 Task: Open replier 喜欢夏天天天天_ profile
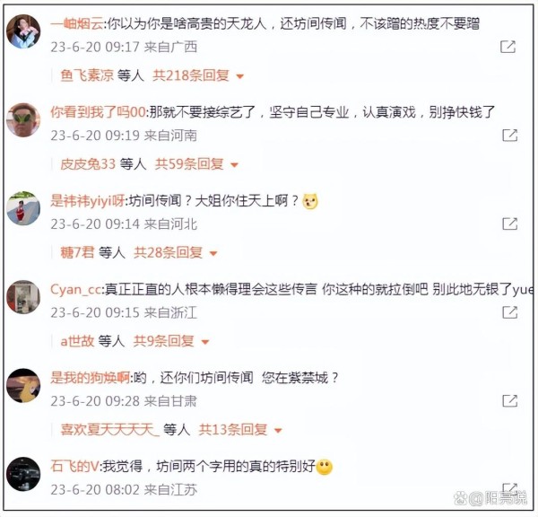[109, 429]
